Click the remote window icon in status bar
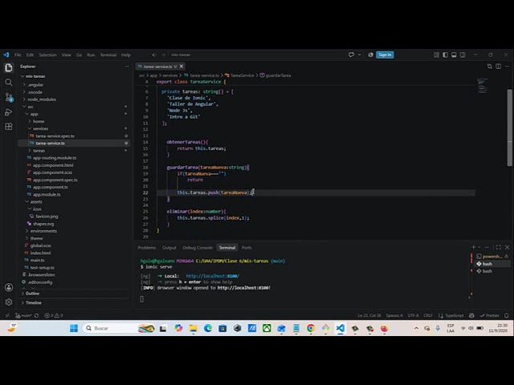Screen dimensions: 514x385 [7, 315]
